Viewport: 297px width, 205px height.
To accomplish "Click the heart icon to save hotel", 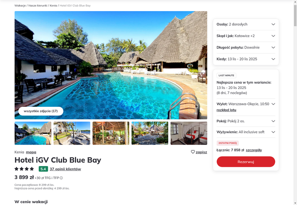I will coord(193,152).
